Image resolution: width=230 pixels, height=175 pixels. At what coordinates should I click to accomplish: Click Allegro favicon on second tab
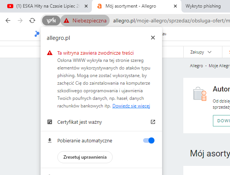(x=99, y=6)
